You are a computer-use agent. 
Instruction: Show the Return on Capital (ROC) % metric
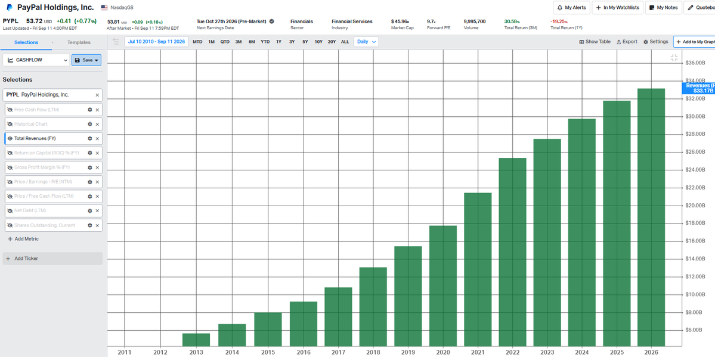tap(10, 153)
